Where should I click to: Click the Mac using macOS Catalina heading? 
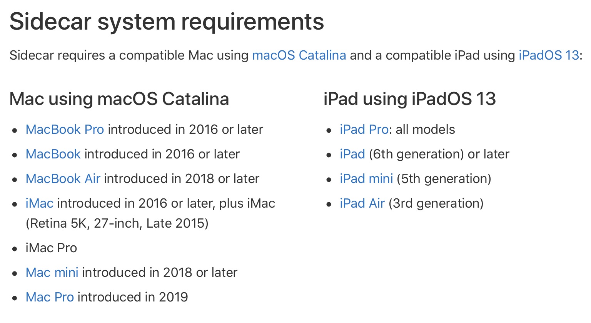point(119,99)
